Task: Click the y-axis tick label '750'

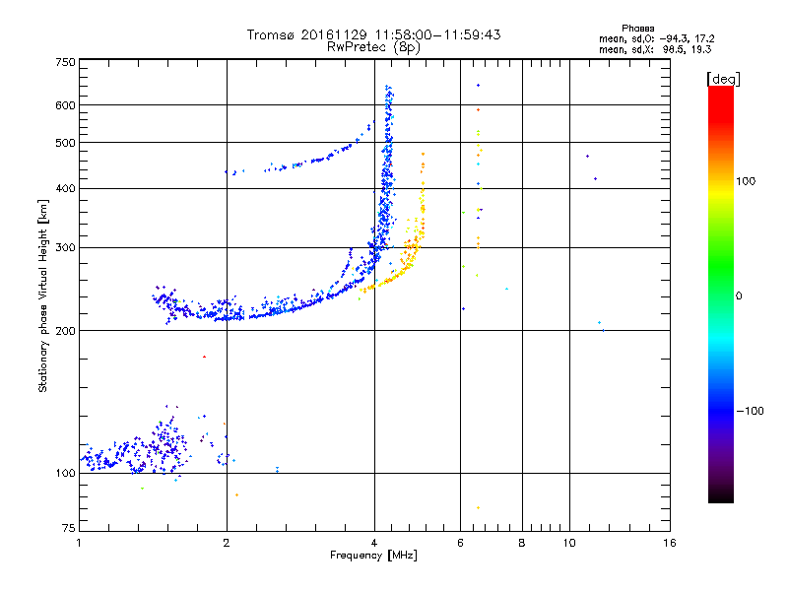Action: [x=65, y=62]
